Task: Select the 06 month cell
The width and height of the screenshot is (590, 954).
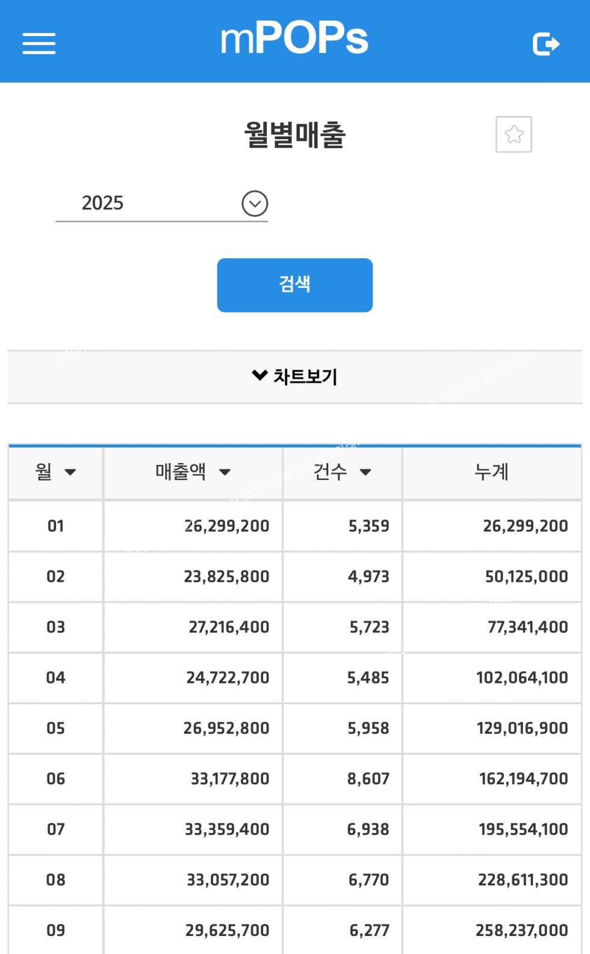Action: 55,779
